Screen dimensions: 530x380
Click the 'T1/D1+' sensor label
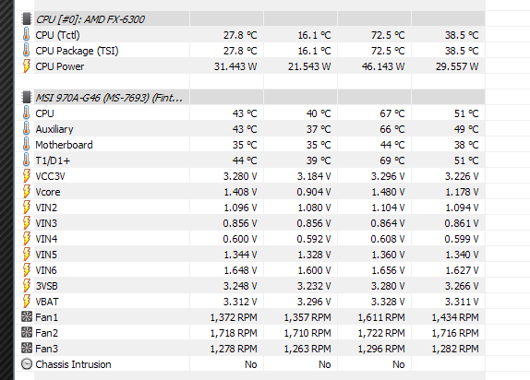53,160
